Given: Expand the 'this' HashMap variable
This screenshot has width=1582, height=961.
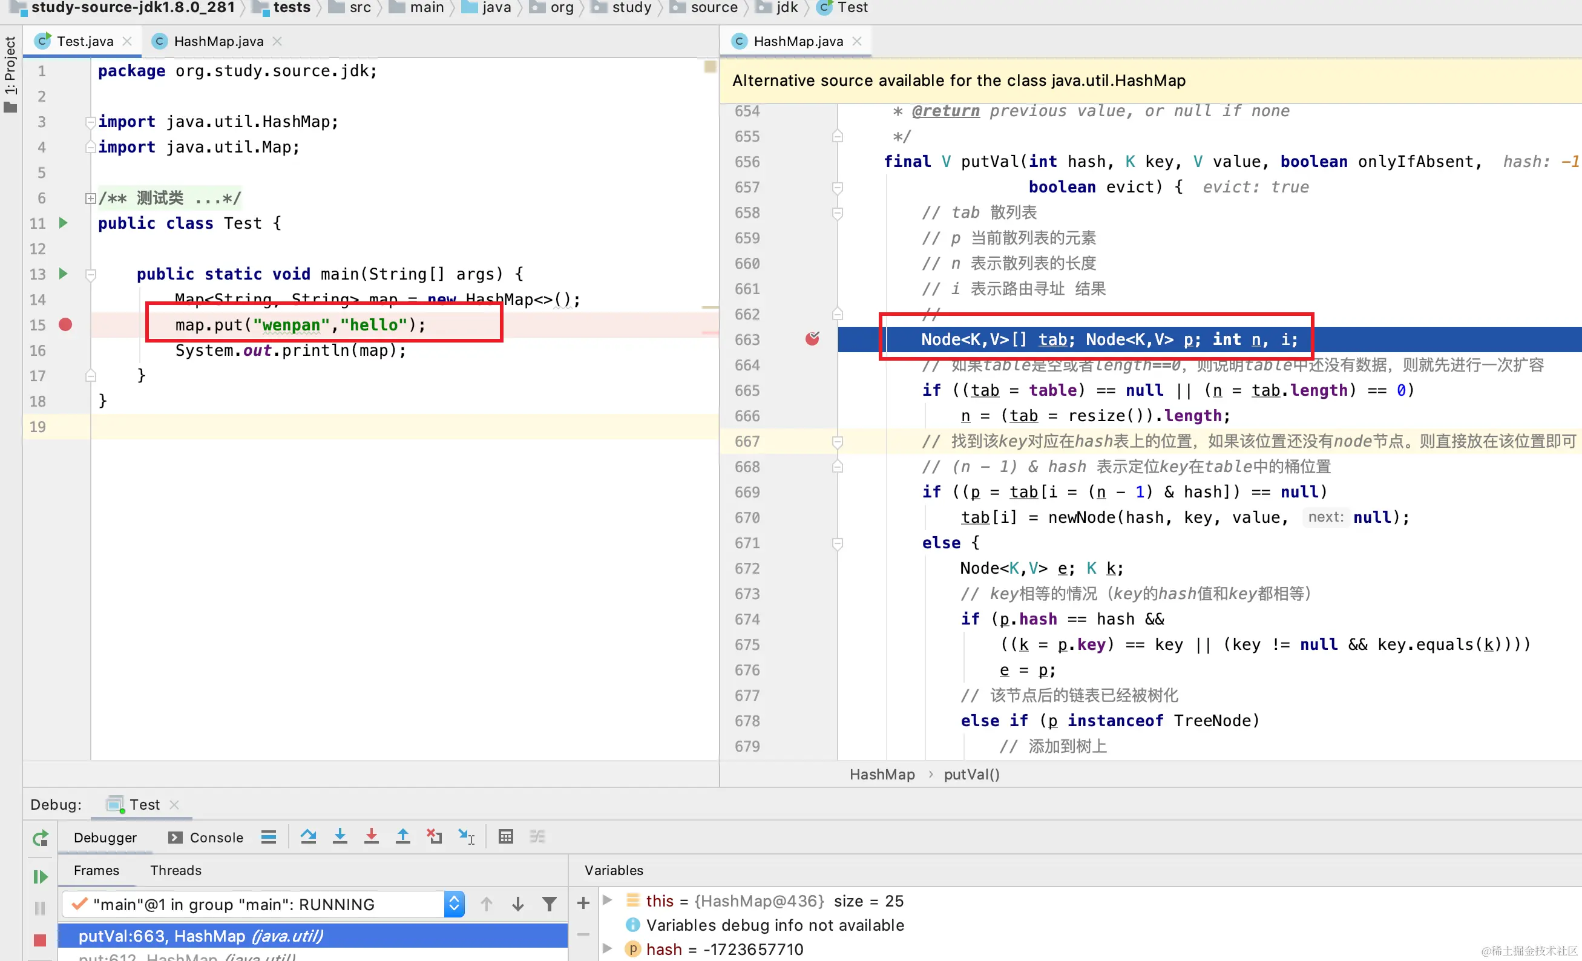Looking at the screenshot, I should (x=608, y=900).
